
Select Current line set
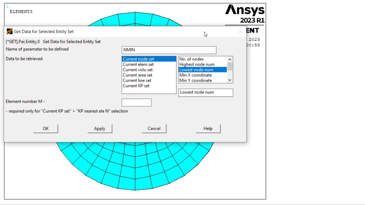[x=149, y=81]
